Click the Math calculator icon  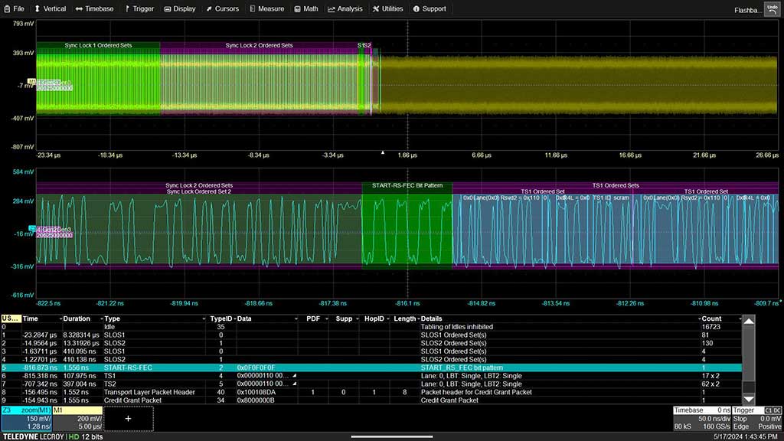(296, 9)
